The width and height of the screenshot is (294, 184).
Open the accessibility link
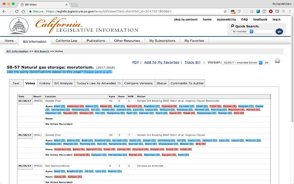click(x=226, y=19)
